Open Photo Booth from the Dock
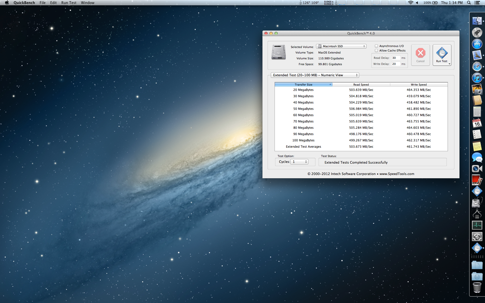 pyautogui.click(x=477, y=180)
